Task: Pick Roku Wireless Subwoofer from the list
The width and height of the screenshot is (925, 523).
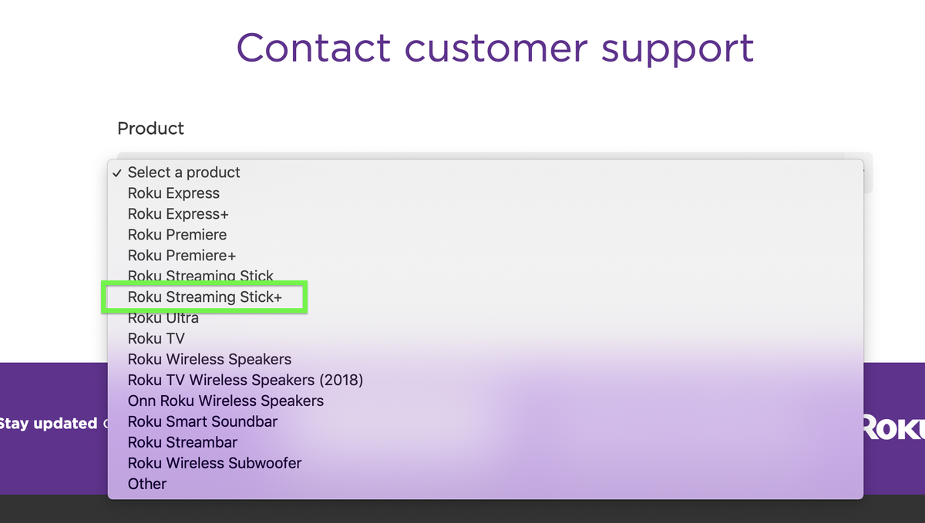Action: [214, 463]
